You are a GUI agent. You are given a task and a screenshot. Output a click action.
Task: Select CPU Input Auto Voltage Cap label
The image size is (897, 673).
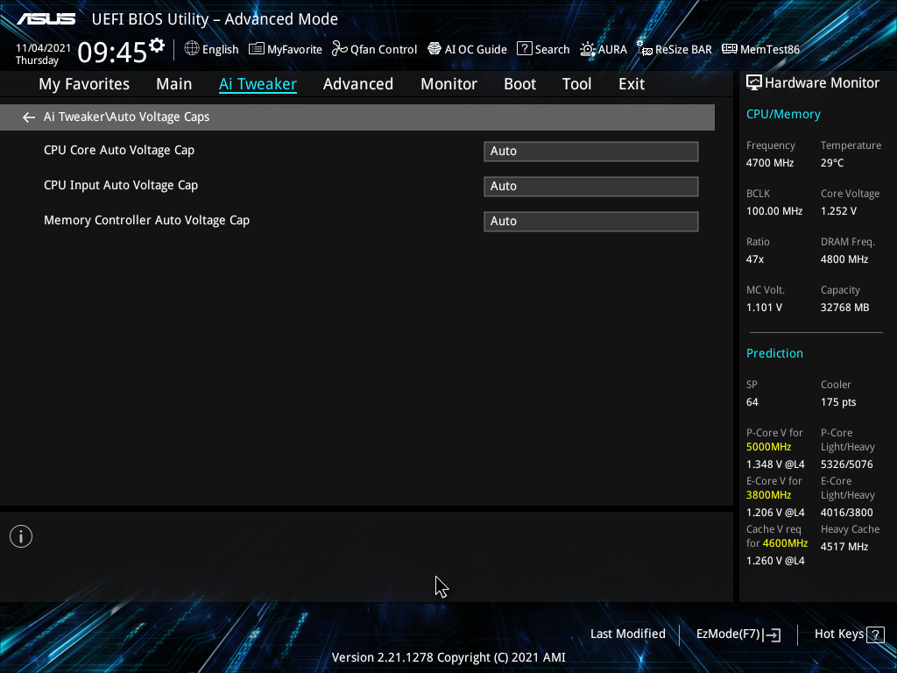click(121, 185)
